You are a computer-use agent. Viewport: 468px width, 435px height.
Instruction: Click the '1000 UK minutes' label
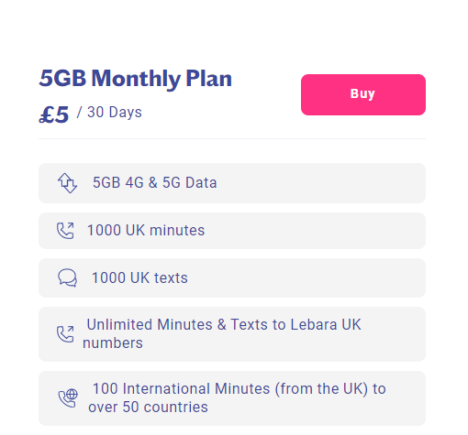[x=146, y=230]
